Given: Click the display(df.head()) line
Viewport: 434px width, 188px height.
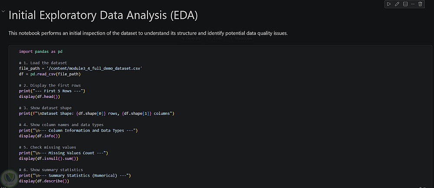Looking at the screenshot, I should (x=39, y=97).
